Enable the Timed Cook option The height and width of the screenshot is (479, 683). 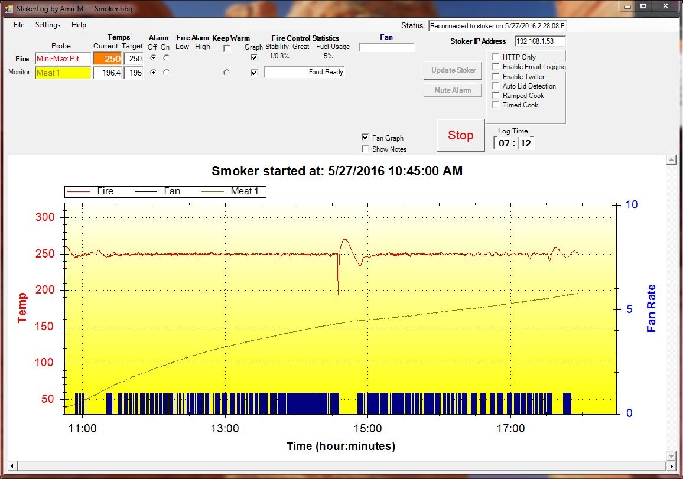496,105
